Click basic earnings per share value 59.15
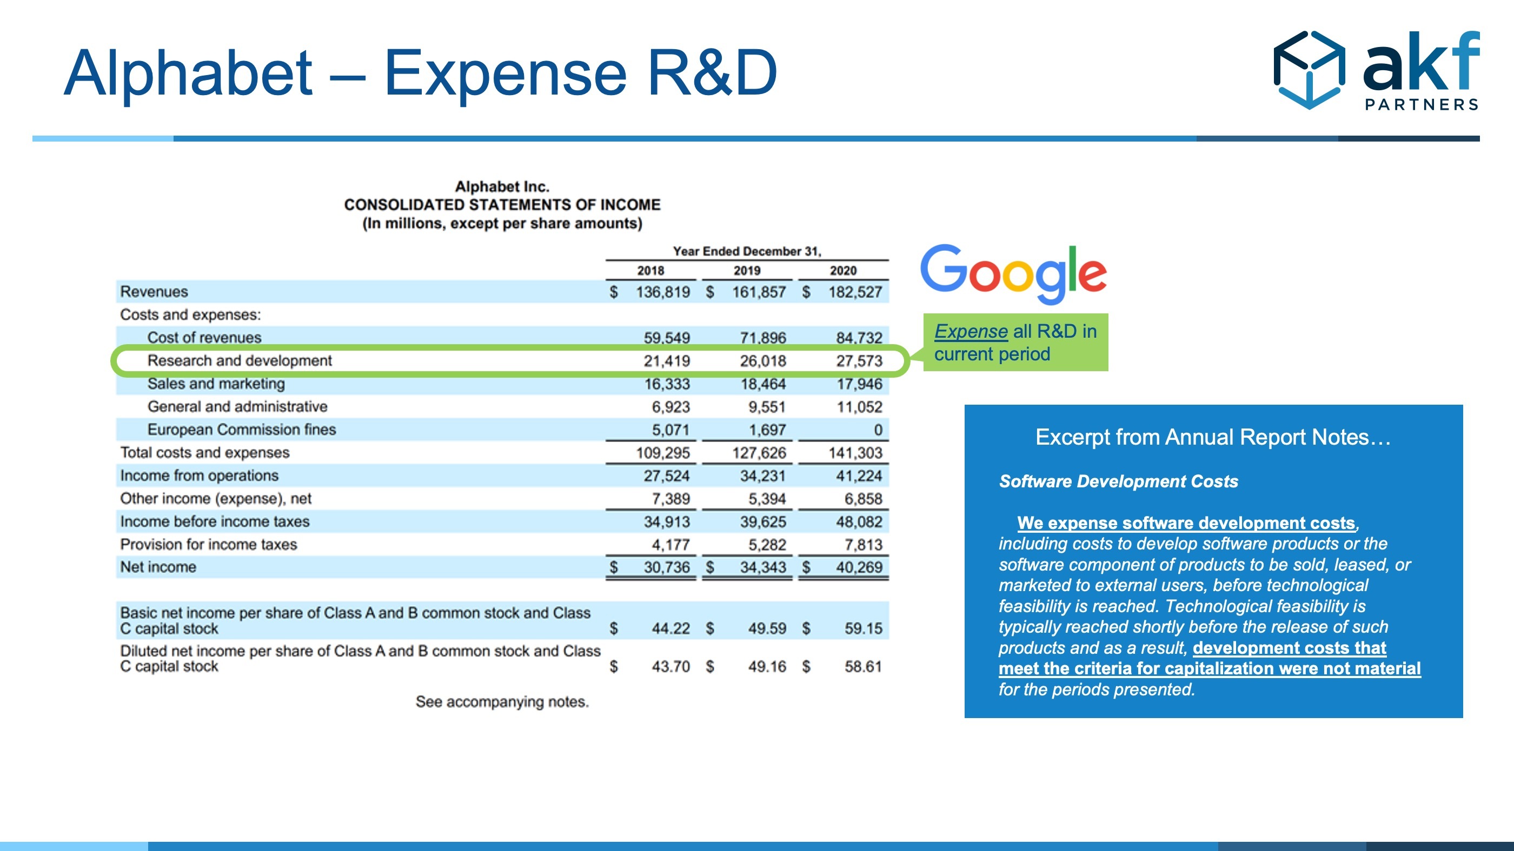 [x=864, y=628]
